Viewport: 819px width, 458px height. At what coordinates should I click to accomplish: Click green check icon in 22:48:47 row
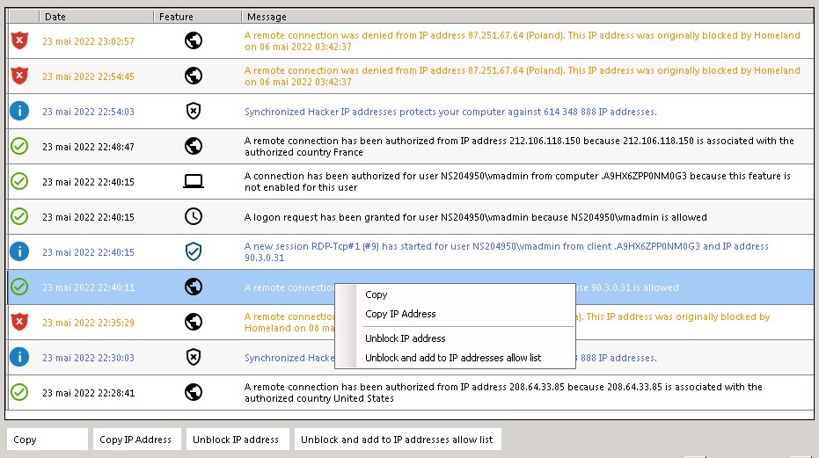(x=19, y=146)
